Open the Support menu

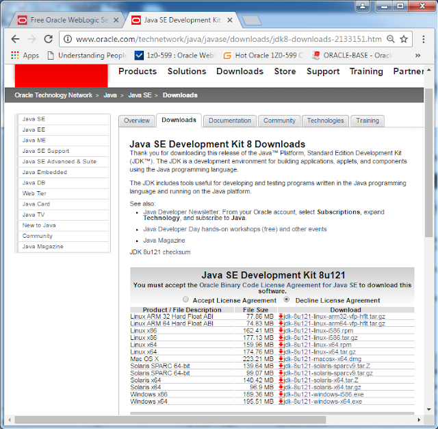(323, 71)
